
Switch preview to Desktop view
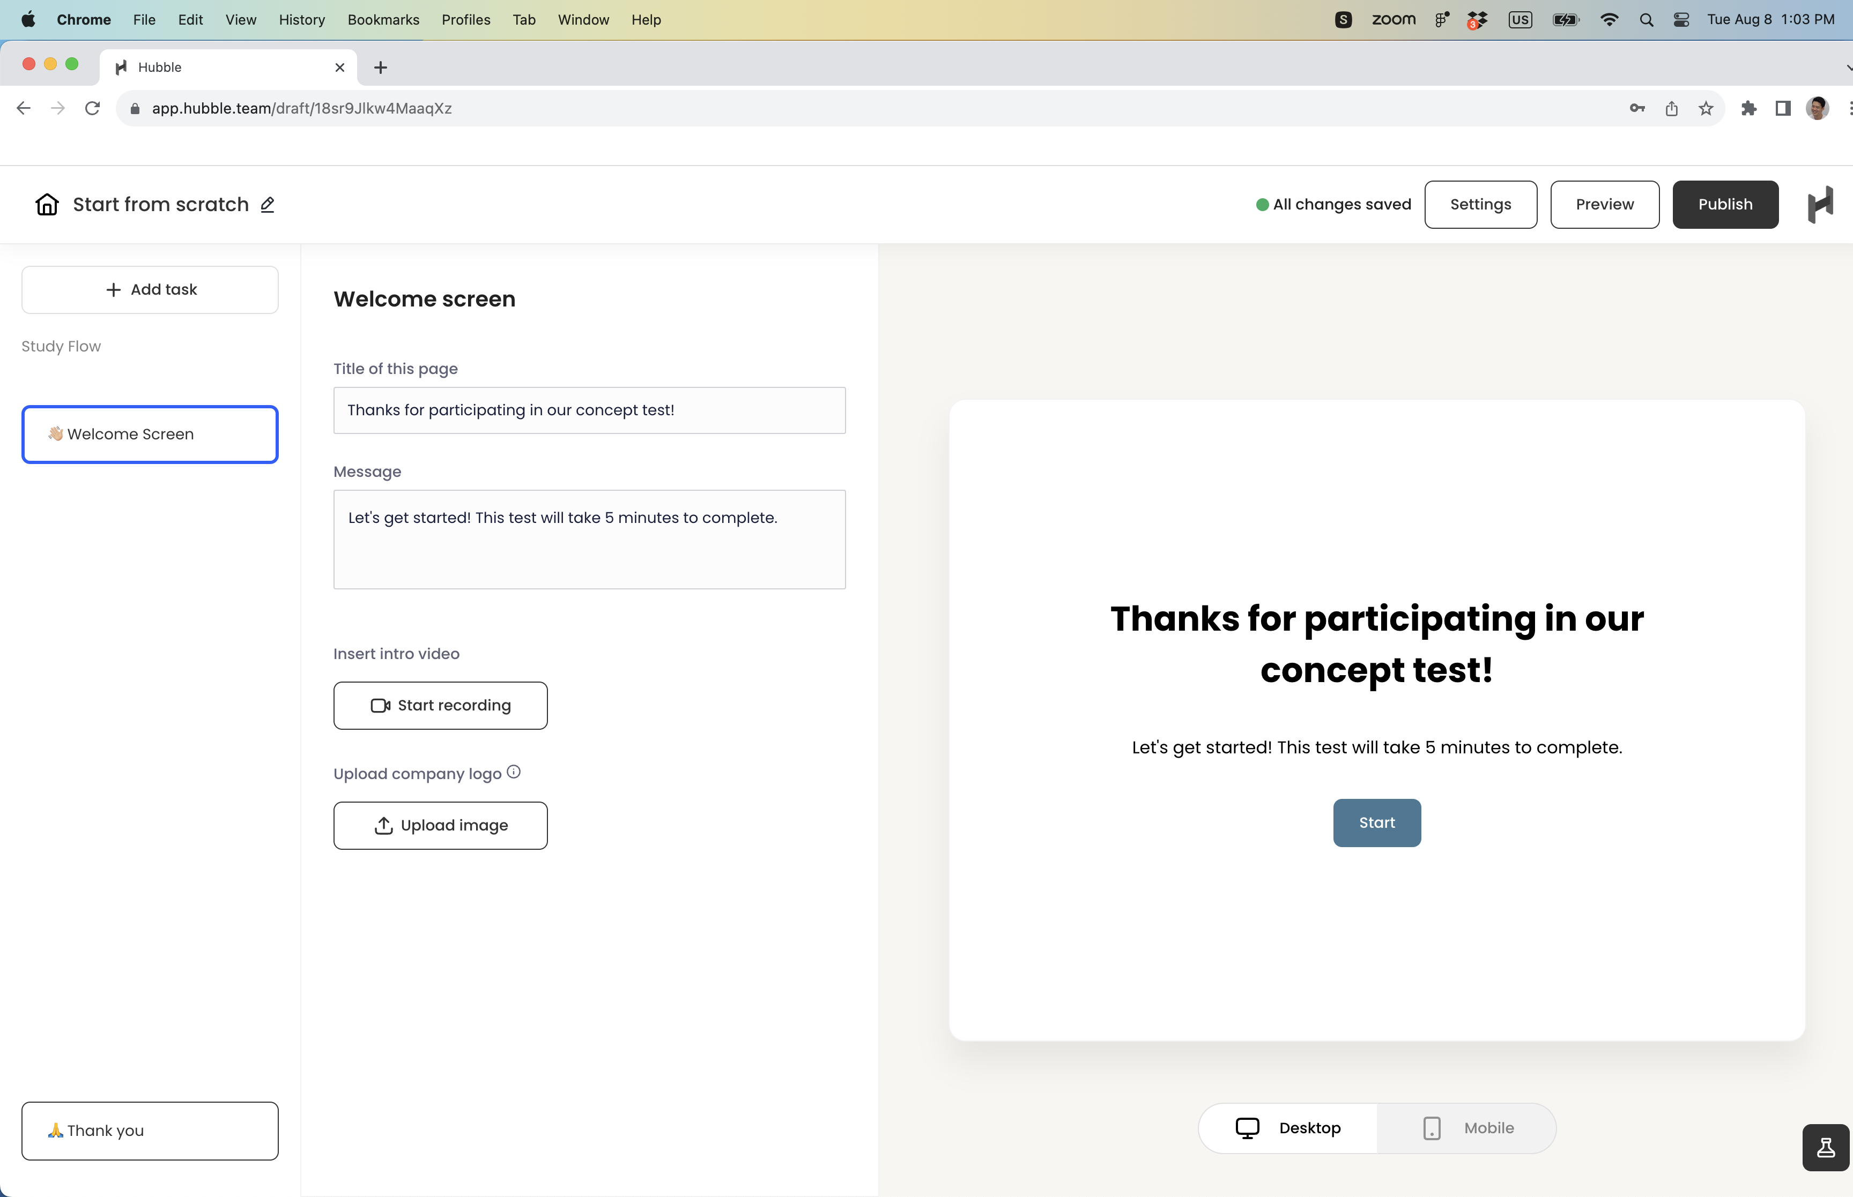coord(1288,1128)
